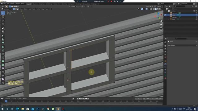
Task: Click the pan hand viewport gizmo
Action: [x=161, y=24]
